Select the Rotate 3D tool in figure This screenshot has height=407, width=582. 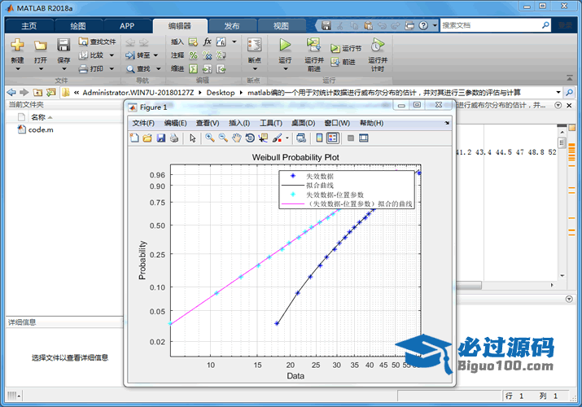[250, 138]
